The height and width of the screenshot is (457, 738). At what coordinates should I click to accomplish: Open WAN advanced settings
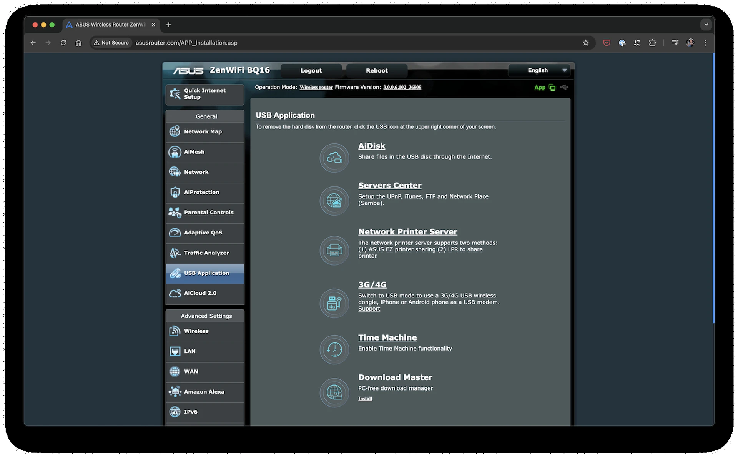point(205,372)
